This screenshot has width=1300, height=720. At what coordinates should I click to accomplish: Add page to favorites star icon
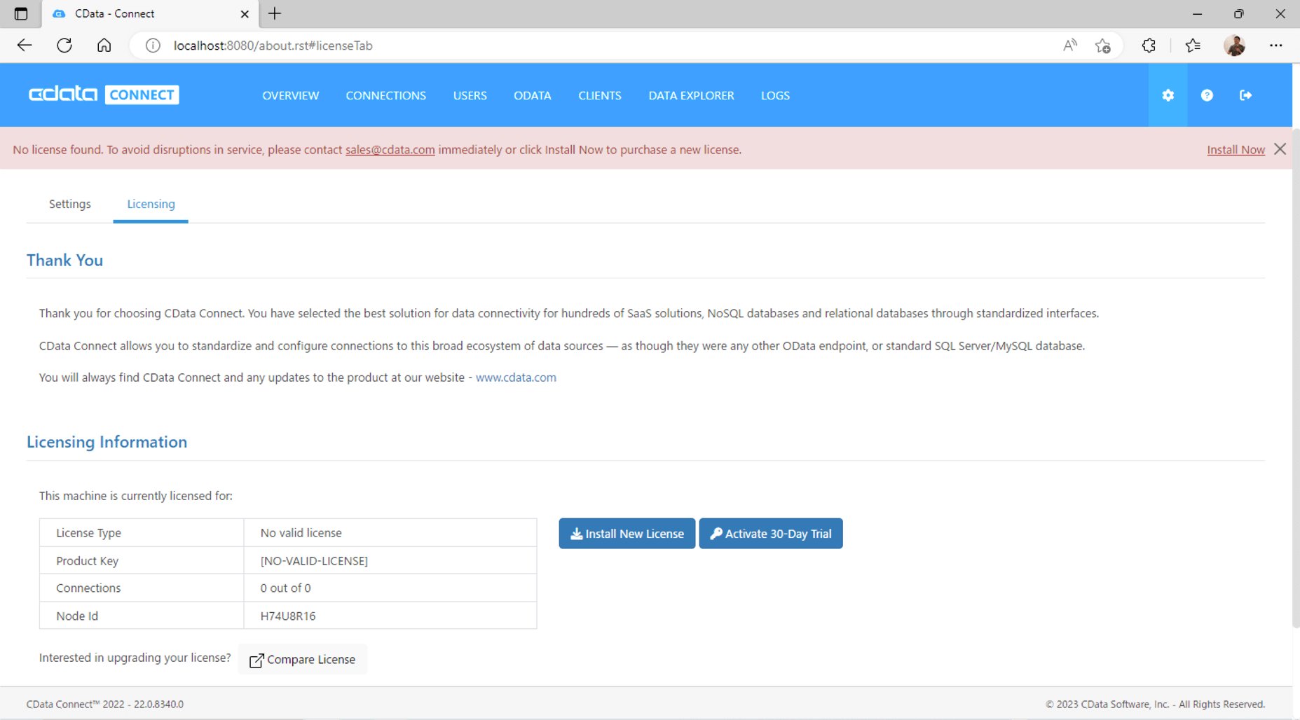point(1103,46)
